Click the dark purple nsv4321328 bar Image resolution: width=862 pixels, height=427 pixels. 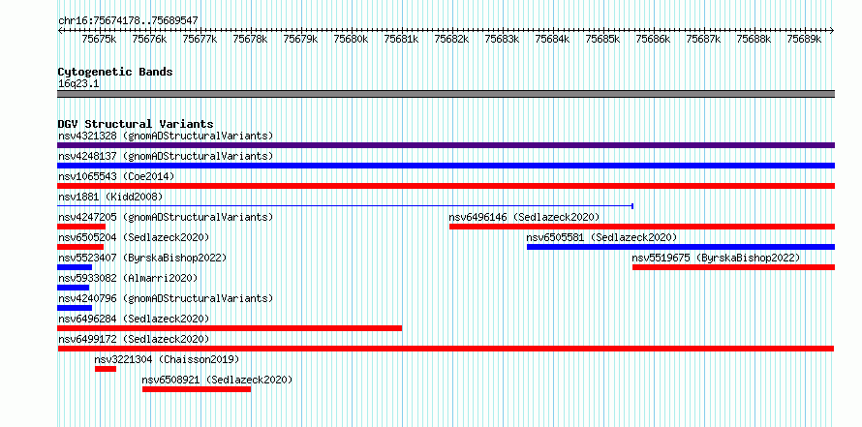pyautogui.click(x=446, y=145)
